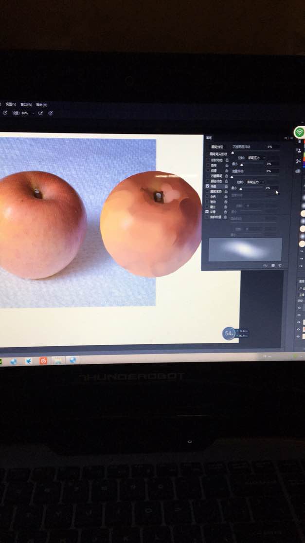Click 最小 slider under 流量抖动

tap(241, 189)
